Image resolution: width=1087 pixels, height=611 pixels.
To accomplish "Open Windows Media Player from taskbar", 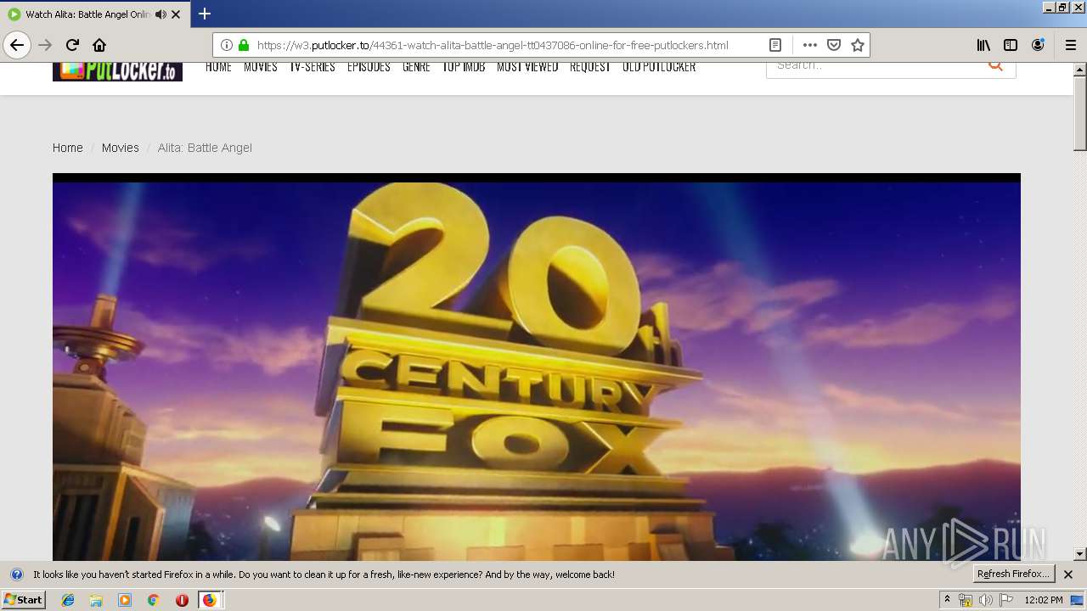I will tap(125, 600).
